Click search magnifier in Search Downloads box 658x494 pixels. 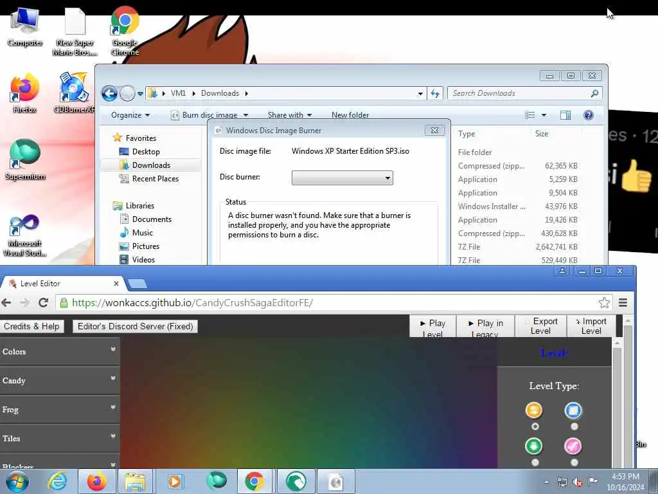click(x=594, y=93)
